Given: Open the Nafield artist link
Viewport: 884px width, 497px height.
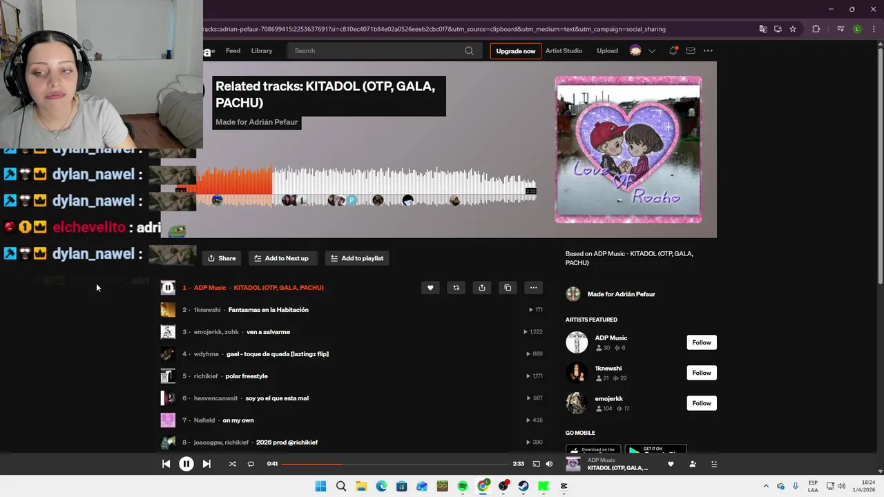Looking at the screenshot, I should click(204, 420).
